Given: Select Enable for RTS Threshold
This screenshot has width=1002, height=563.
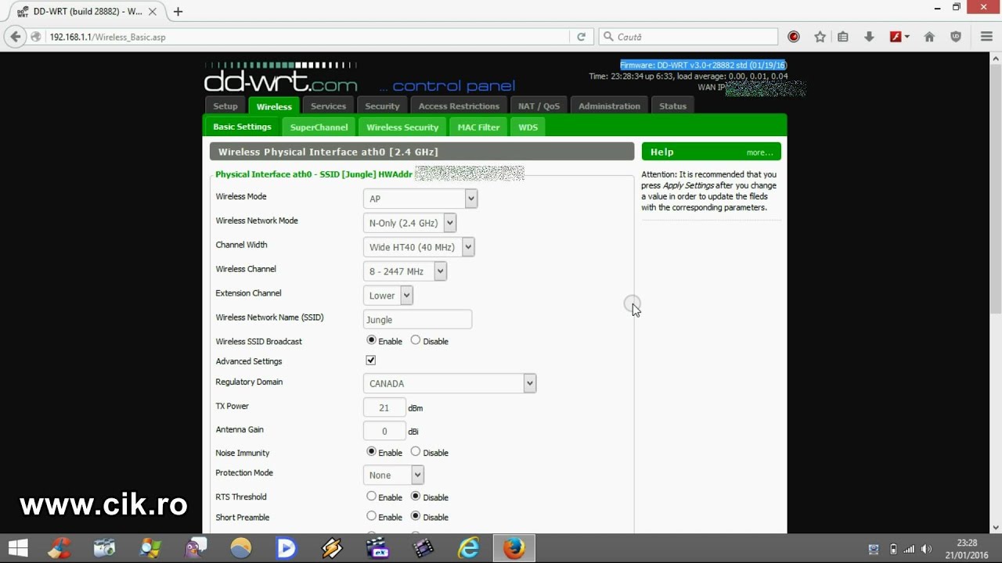Looking at the screenshot, I should [x=371, y=497].
